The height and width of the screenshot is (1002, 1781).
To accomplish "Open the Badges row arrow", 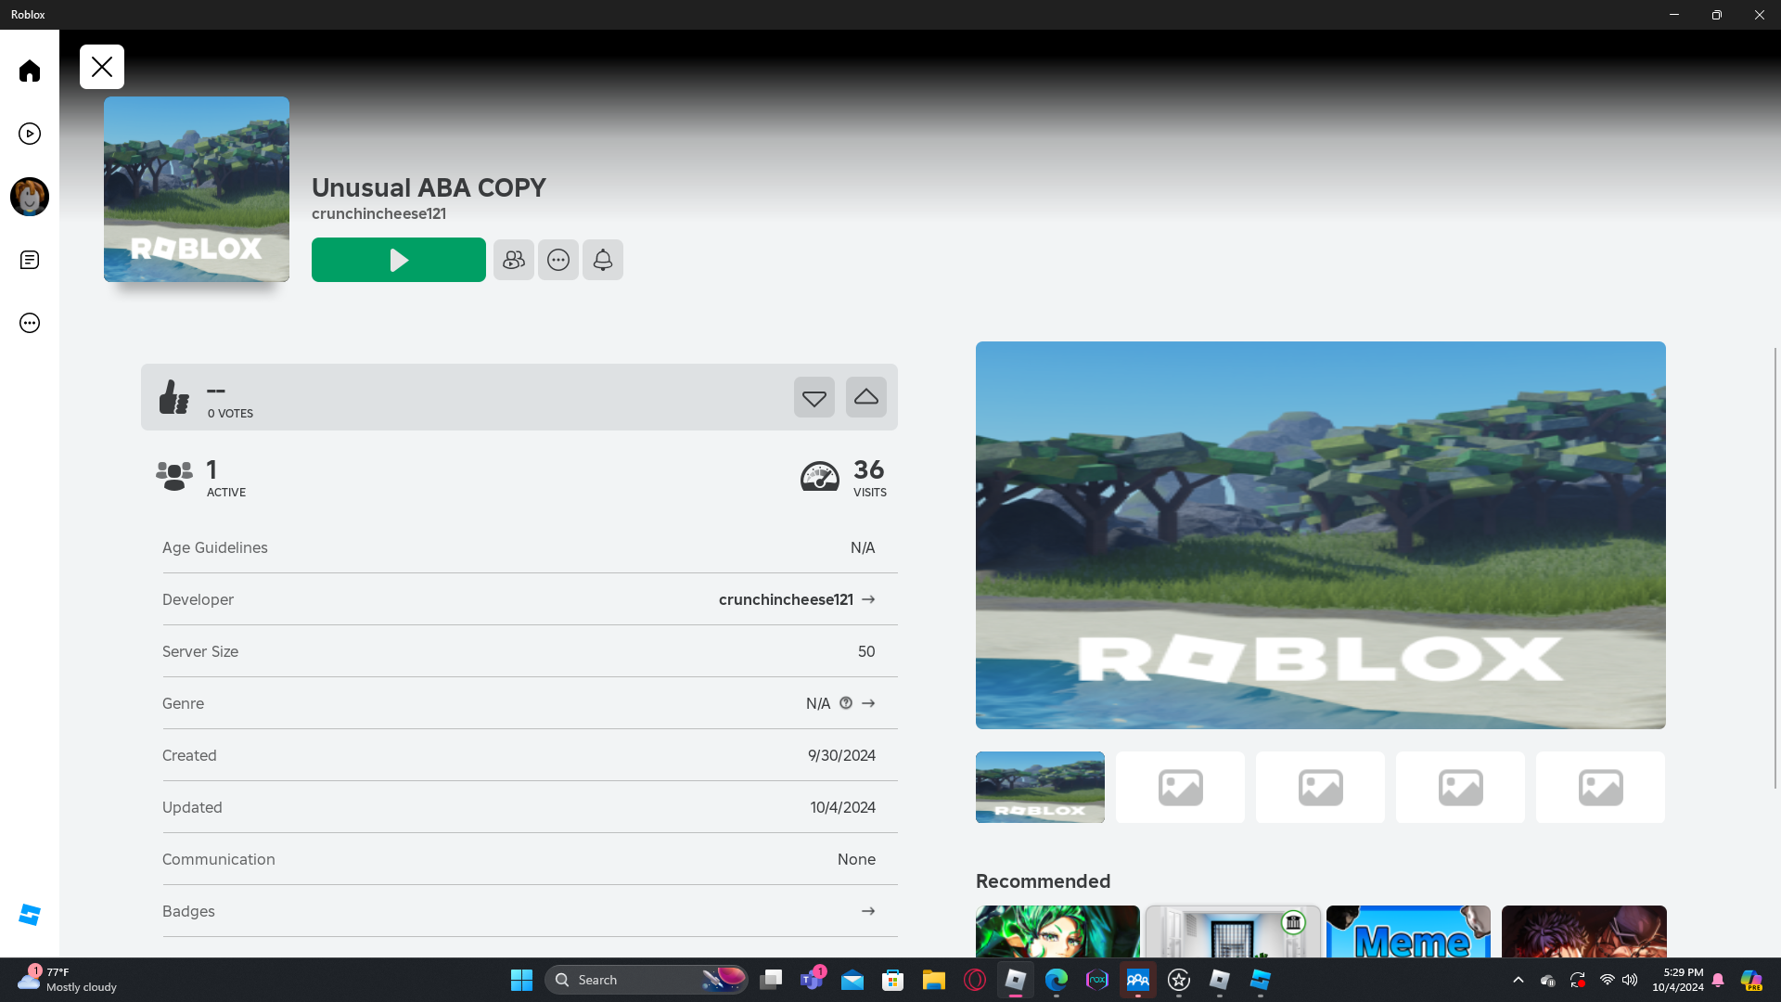I will point(868,911).
